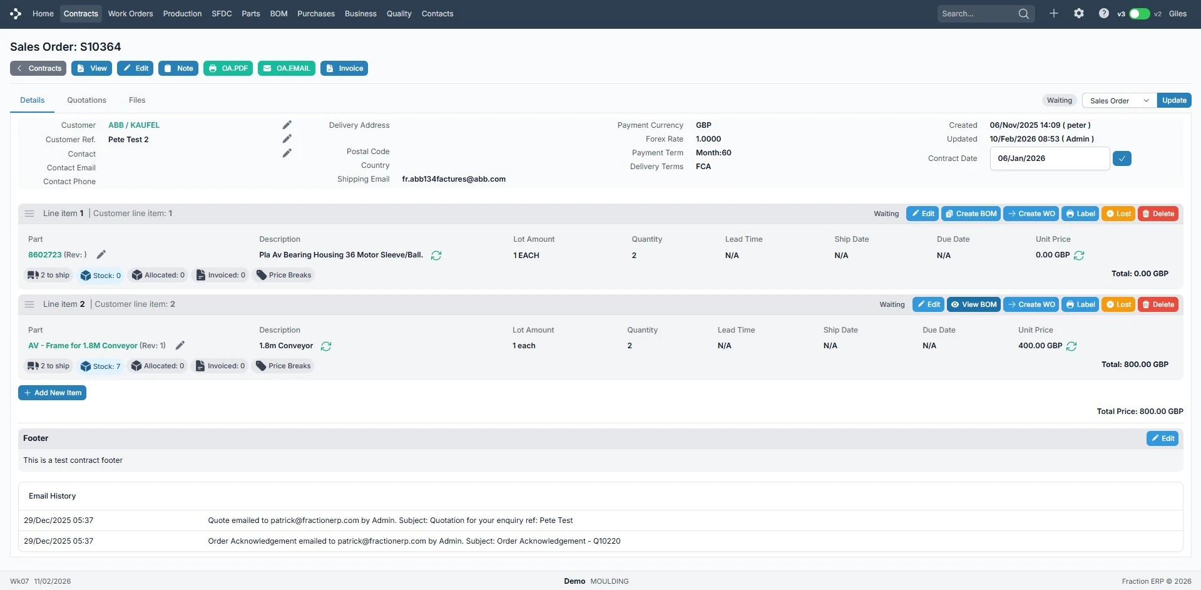The height and width of the screenshot is (590, 1201).
Task: Expand Price Breaks for 1.8m Conveyor line
Action: pos(283,366)
